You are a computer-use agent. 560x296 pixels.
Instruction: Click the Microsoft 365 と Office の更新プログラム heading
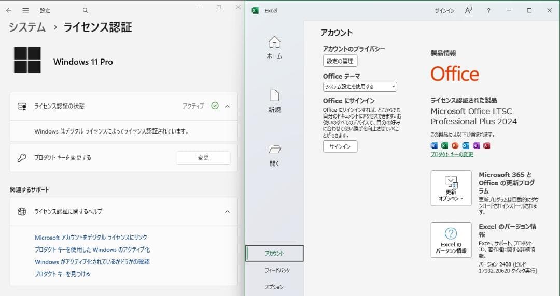tap(507, 183)
